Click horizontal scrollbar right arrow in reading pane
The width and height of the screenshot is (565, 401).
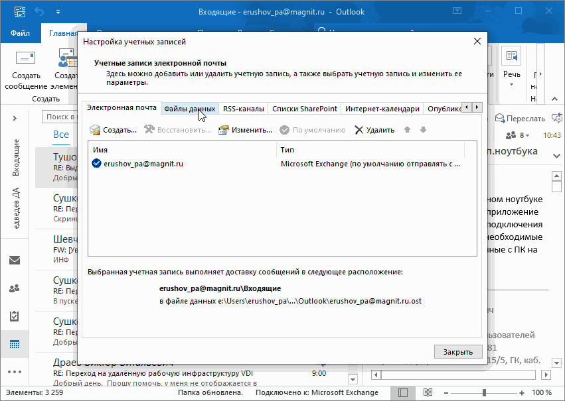(546, 374)
